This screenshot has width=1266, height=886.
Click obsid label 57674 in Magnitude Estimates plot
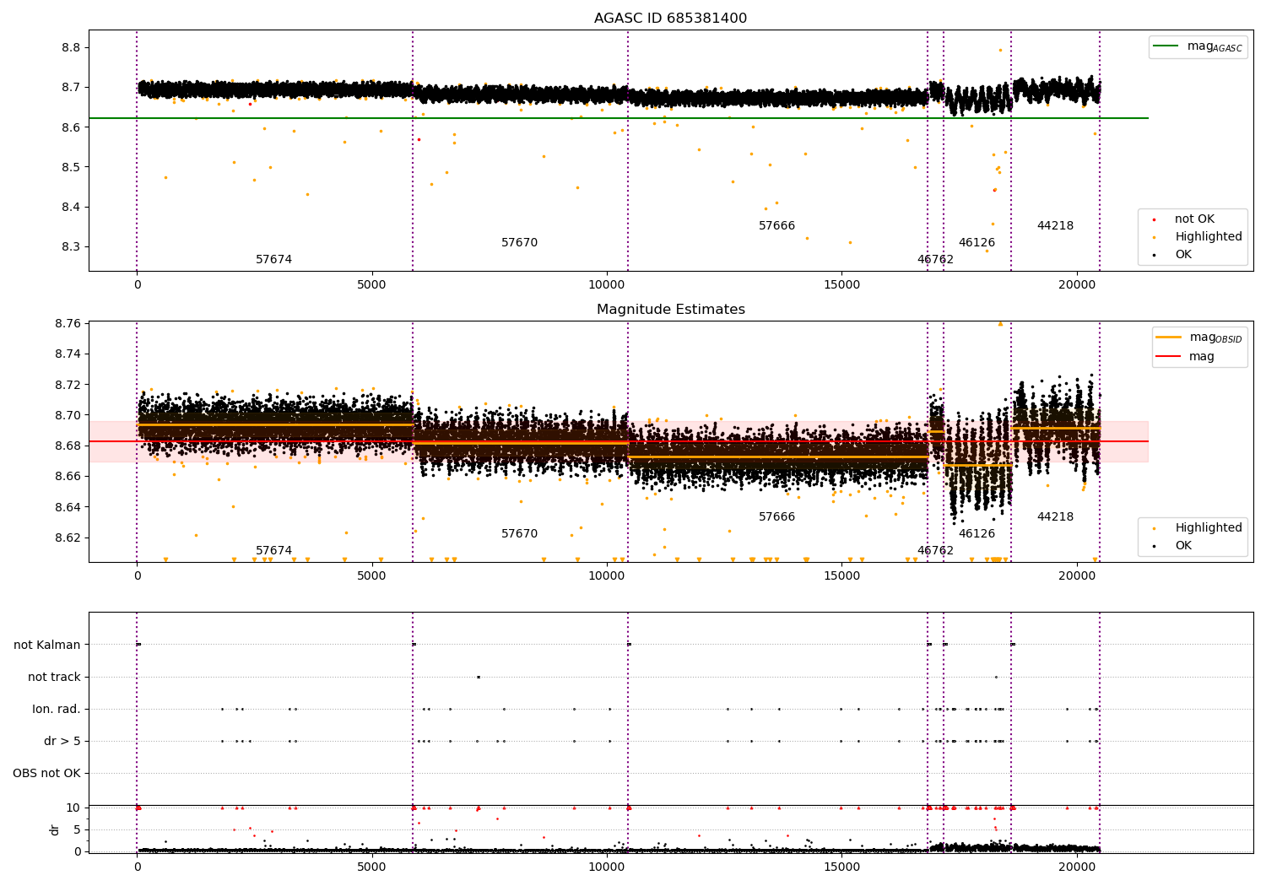273,551
